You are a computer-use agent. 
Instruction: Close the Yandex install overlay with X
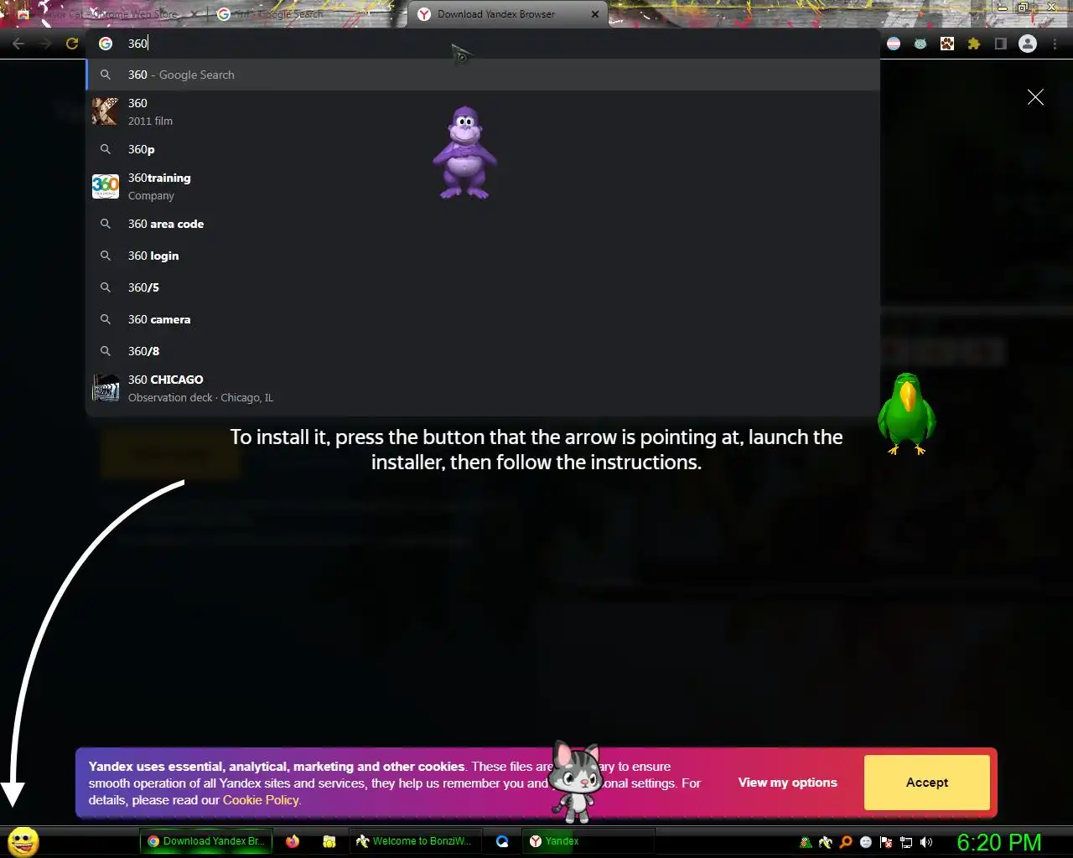[1035, 97]
